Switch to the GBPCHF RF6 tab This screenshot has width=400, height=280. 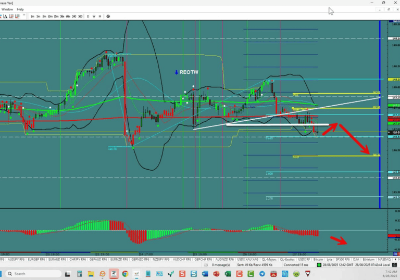pyautogui.click(x=203, y=259)
